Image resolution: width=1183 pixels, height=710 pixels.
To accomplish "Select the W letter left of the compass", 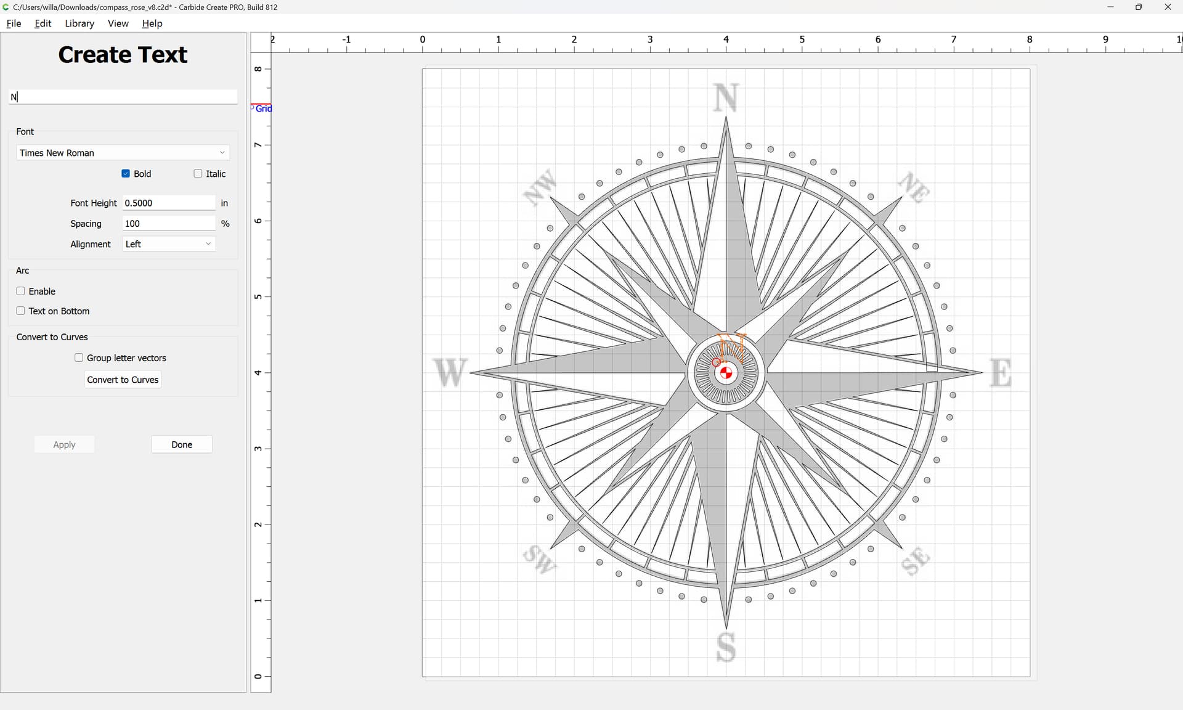I will click(450, 372).
